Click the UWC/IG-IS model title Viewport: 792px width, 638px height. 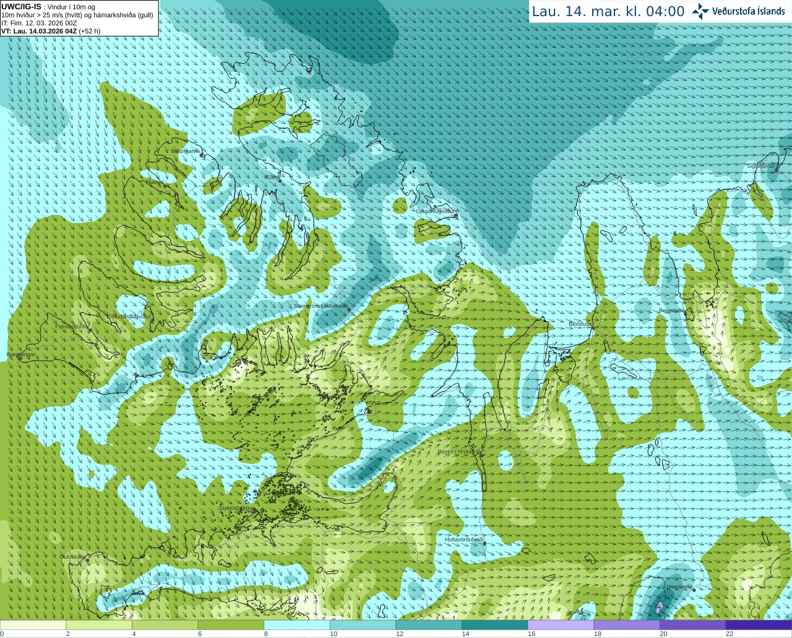coord(21,7)
